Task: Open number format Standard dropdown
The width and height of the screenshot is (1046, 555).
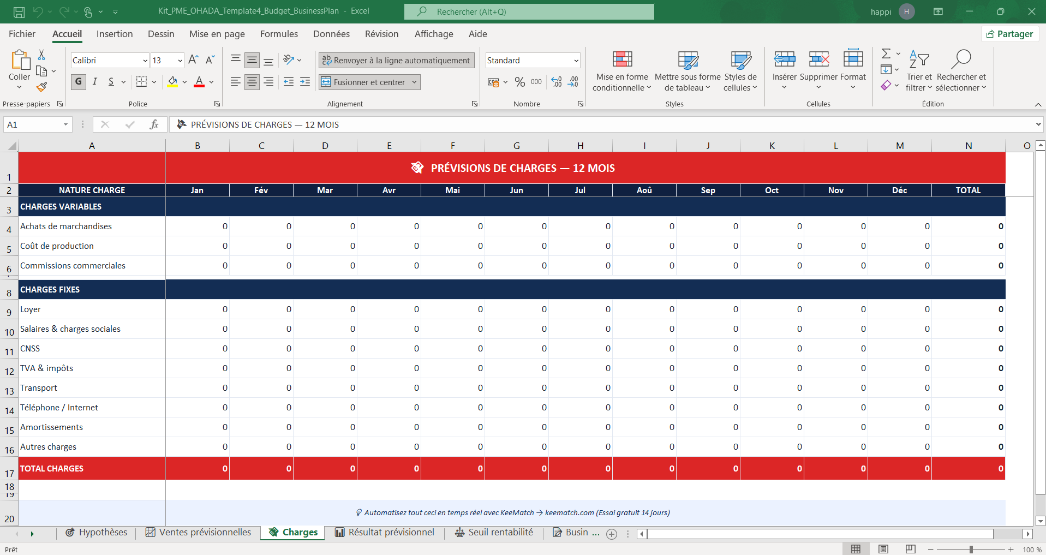Action: coord(576,61)
